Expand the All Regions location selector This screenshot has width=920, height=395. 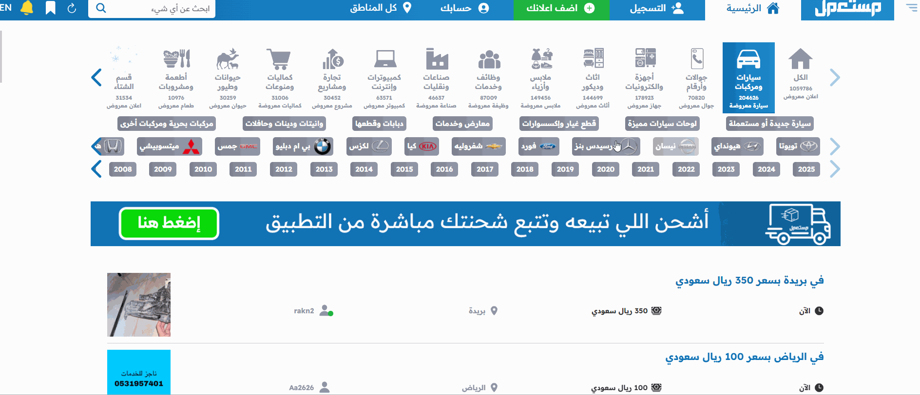pyautogui.click(x=381, y=8)
